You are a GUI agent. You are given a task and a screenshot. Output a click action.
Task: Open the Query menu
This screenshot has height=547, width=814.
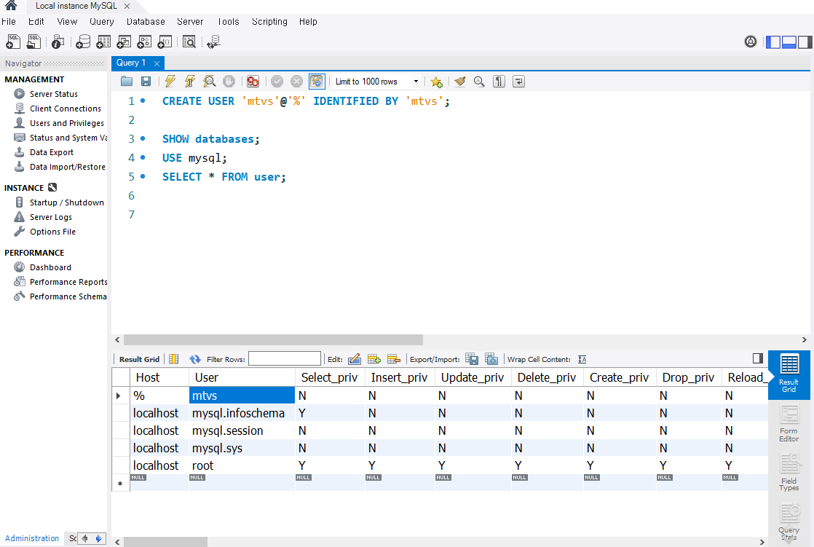click(x=102, y=22)
